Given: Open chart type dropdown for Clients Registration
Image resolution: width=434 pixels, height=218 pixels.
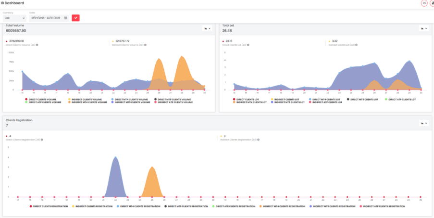Looking at the screenshot, I should 424,123.
